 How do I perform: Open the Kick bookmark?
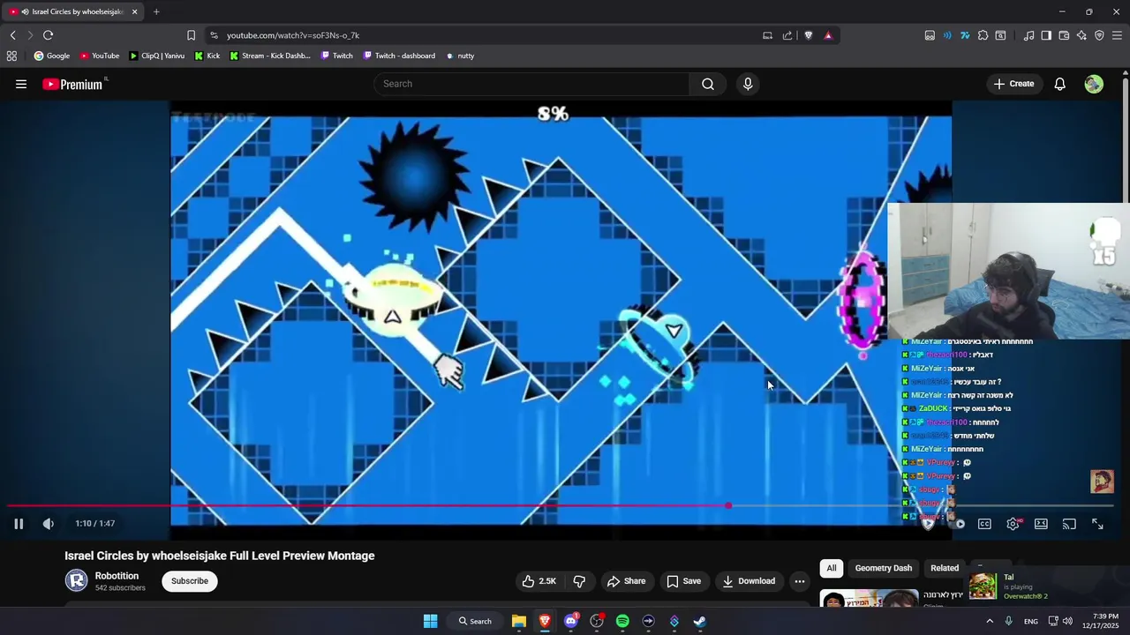click(x=207, y=56)
